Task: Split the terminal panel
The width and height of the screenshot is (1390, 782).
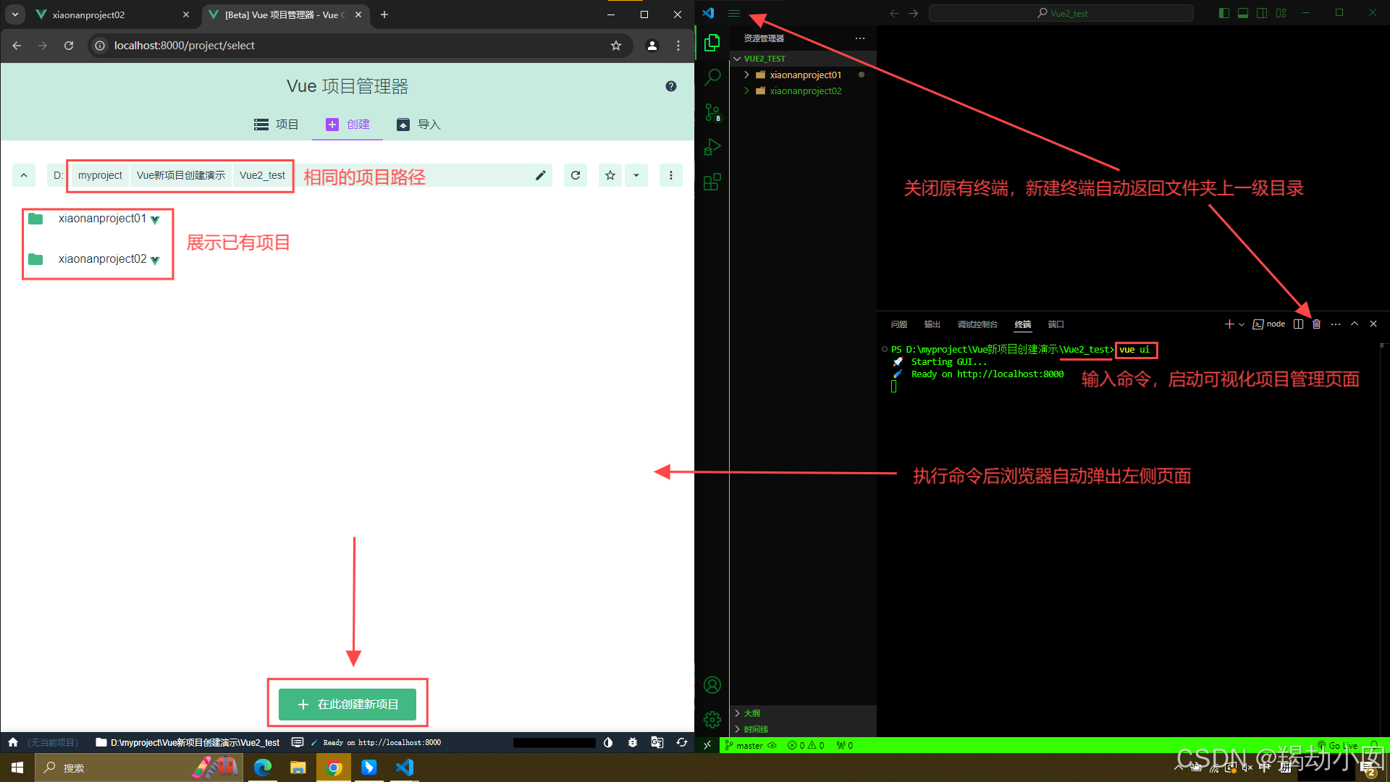Action: tap(1298, 324)
